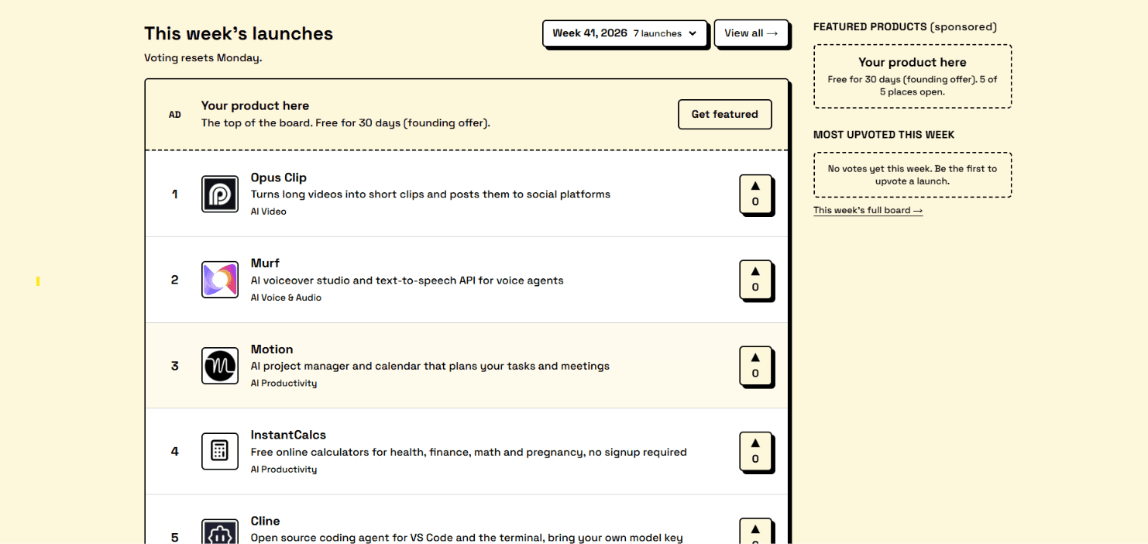1148x544 pixels.
Task: Click InstantCalcs' AI Productivity tag
Action: pyautogui.click(x=284, y=470)
